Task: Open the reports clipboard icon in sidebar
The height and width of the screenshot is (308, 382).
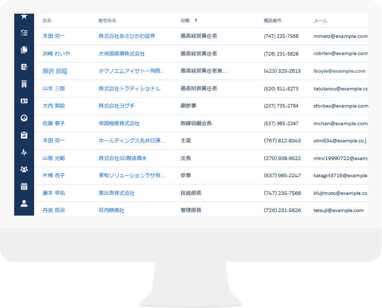Action: pyautogui.click(x=24, y=135)
